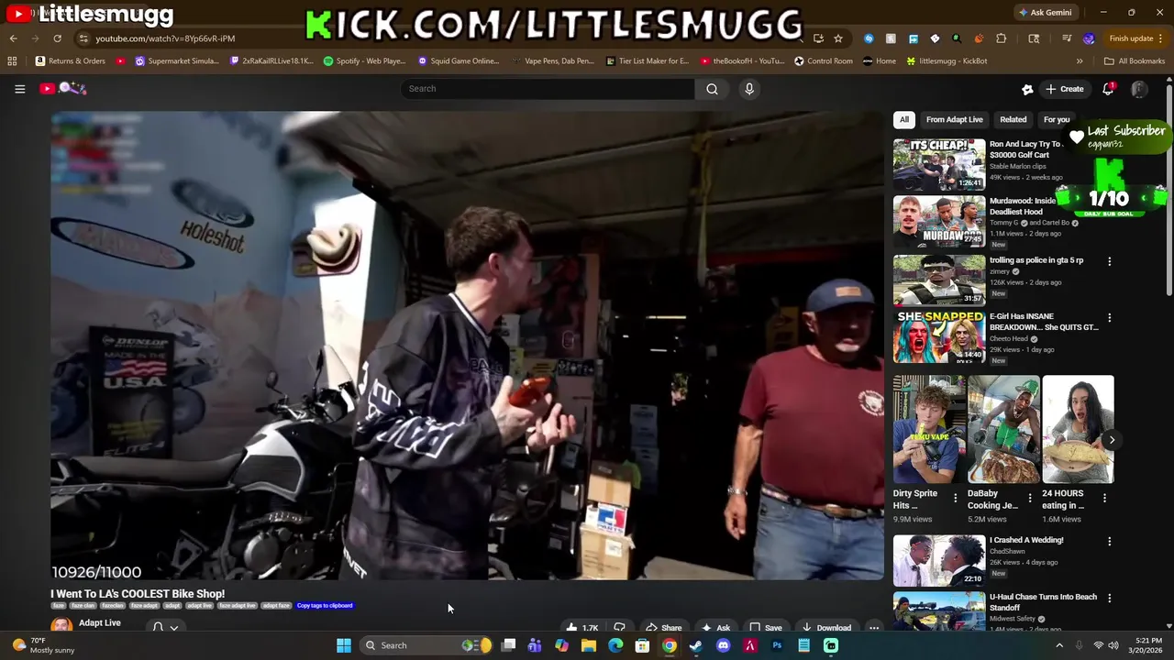Viewport: 1174px width, 660px height.
Task: Click the Share button
Action: point(663,628)
